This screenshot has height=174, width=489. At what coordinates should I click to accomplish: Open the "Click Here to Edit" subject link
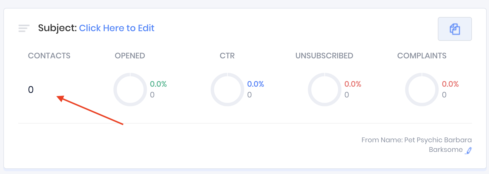pyautogui.click(x=117, y=28)
